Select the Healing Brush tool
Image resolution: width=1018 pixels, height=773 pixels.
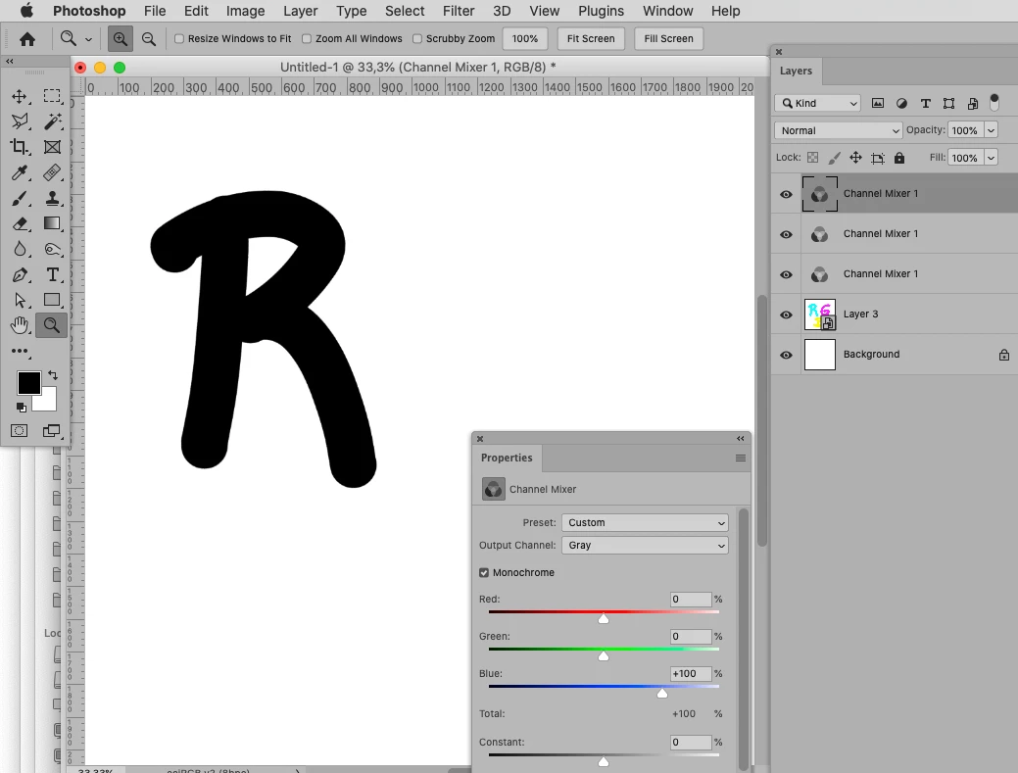52,172
